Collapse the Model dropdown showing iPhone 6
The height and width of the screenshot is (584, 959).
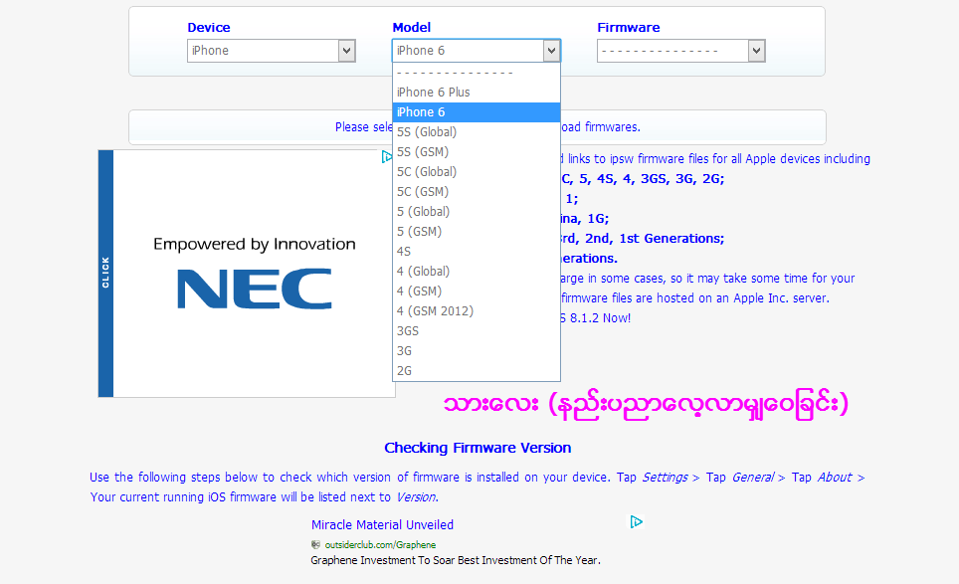pos(476,51)
